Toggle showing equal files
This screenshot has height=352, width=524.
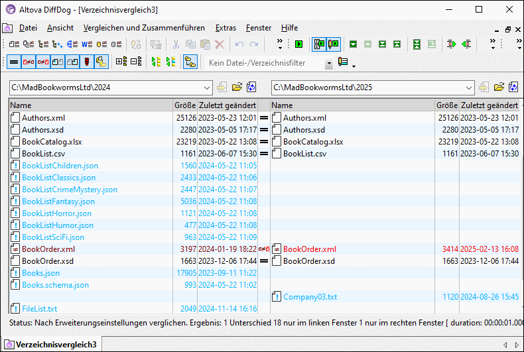pos(13,62)
